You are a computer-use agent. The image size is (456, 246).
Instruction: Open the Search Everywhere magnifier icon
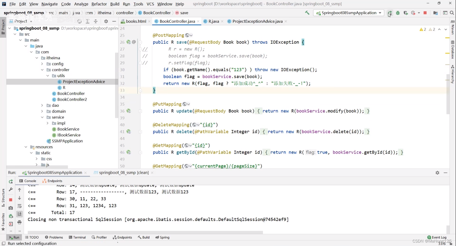(452, 13)
